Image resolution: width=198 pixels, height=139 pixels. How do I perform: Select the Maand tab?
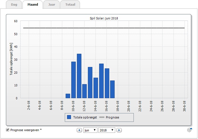[x=33, y=5]
